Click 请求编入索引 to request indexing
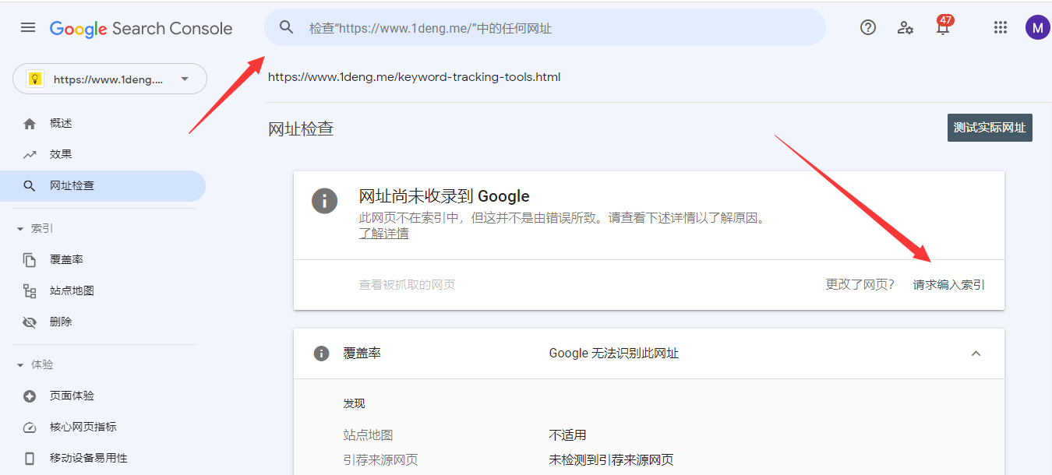 pos(948,284)
